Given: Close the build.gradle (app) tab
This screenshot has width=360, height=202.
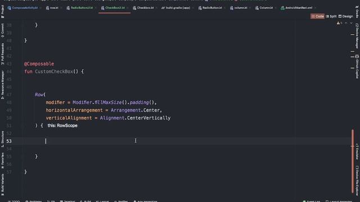Looking at the screenshot, I should click(193, 8).
